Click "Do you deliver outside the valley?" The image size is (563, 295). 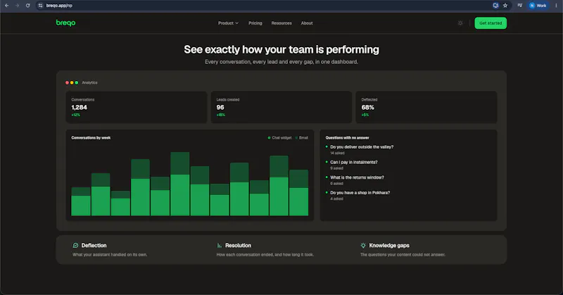(x=362, y=147)
